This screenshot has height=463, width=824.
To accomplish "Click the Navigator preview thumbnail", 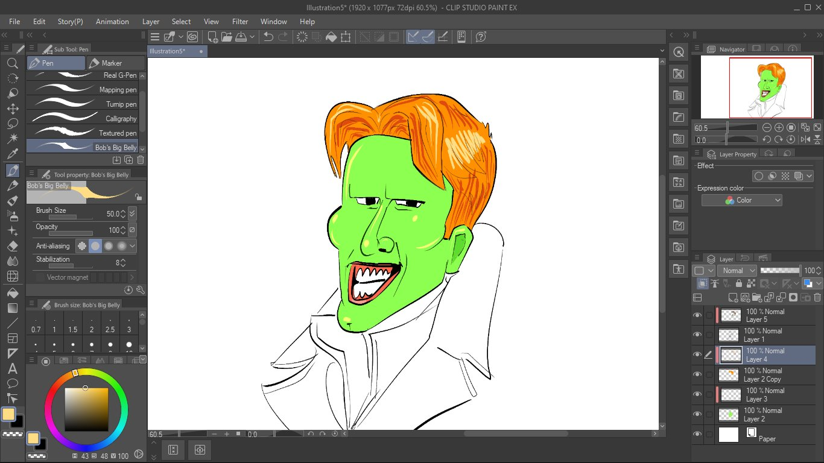I will (x=758, y=87).
